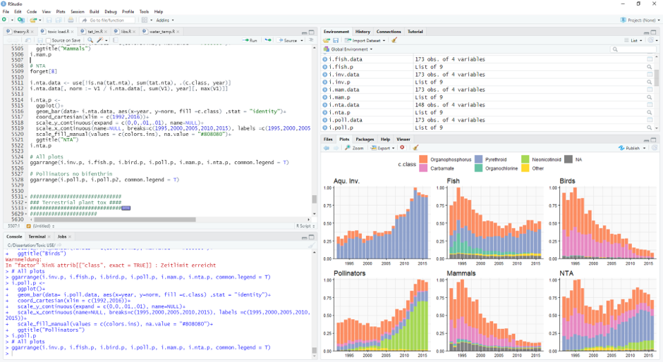Click the print icon in main toolbar

[x=71, y=20]
